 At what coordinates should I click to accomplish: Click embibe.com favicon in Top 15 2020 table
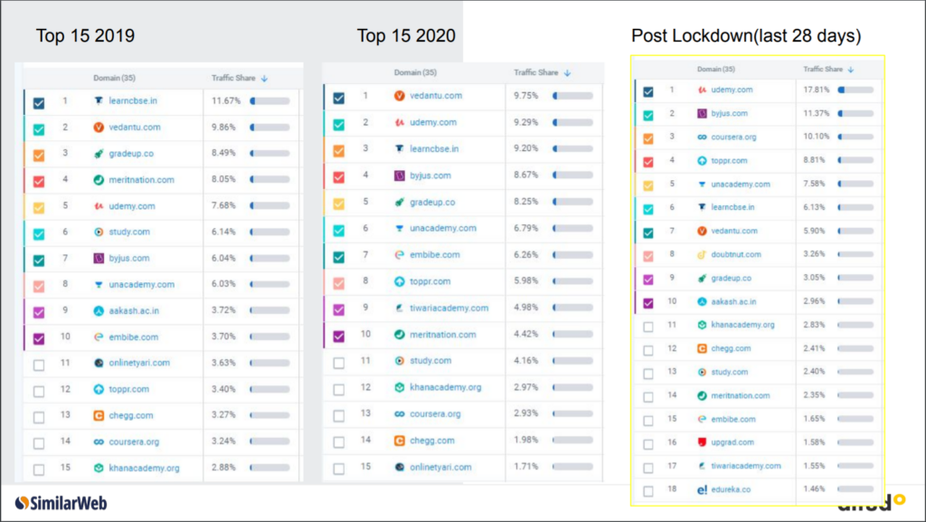(400, 254)
